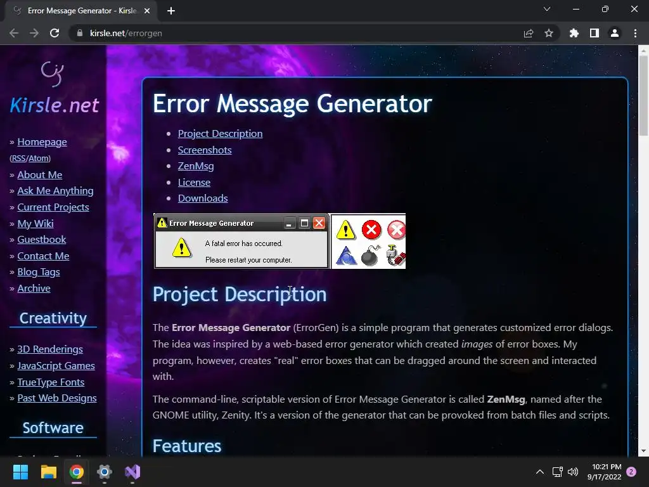Open the RSS feed link
Screen dimensions: 649x487
coord(18,158)
